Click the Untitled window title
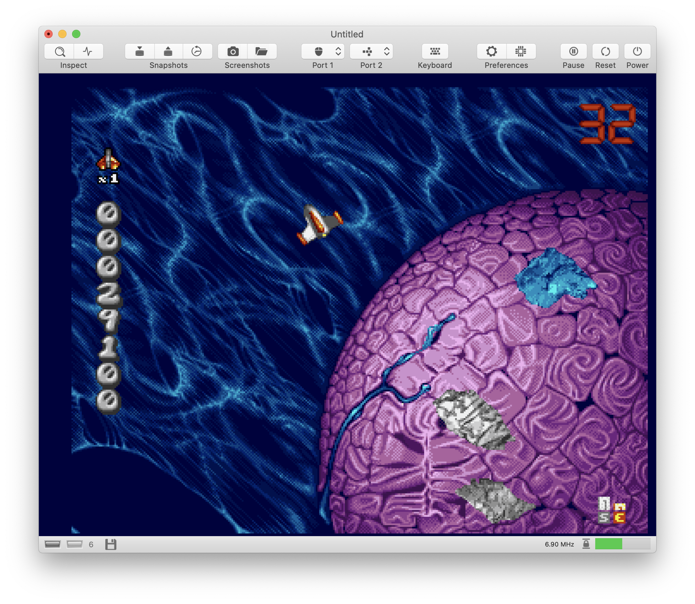 tap(347, 34)
